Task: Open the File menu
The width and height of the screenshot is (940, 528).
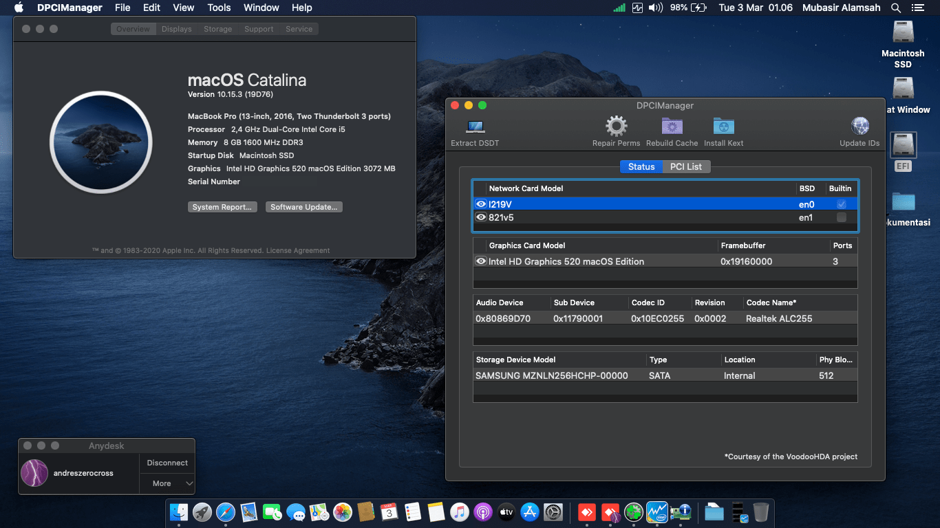Action: tap(122, 8)
